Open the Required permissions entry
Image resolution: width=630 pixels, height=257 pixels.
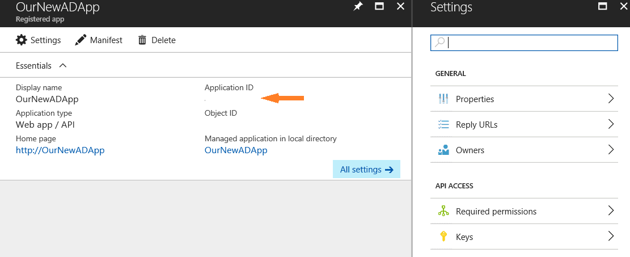[x=524, y=211]
